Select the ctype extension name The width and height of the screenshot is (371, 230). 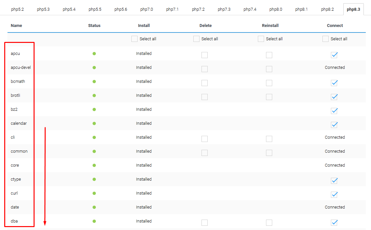pyautogui.click(x=16, y=179)
